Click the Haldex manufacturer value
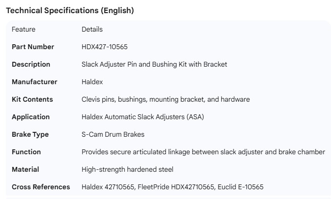The image size is (331, 199). tap(92, 82)
